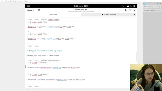Image resolution: width=162 pixels, height=91 pixels.
Task: Click the webcam overlay thumbnail
Action: point(146,78)
